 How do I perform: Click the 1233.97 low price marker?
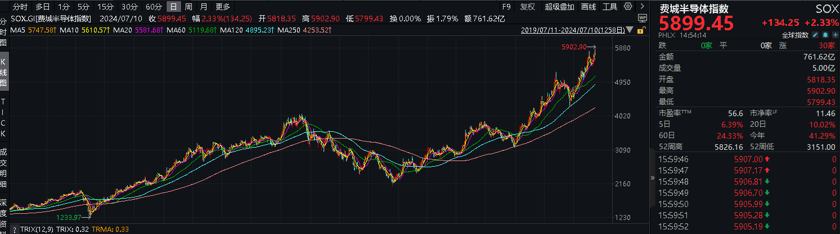coord(69,217)
